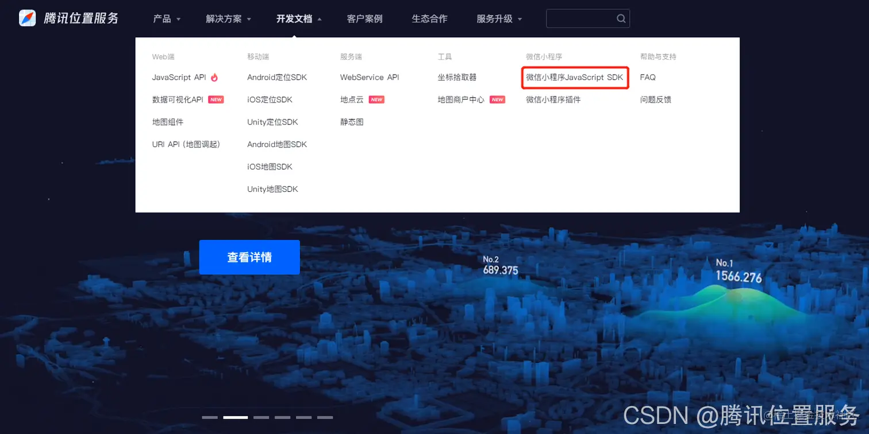This screenshot has width=869, height=434.
Task: Open the JavaScript API link
Action: [x=179, y=77]
